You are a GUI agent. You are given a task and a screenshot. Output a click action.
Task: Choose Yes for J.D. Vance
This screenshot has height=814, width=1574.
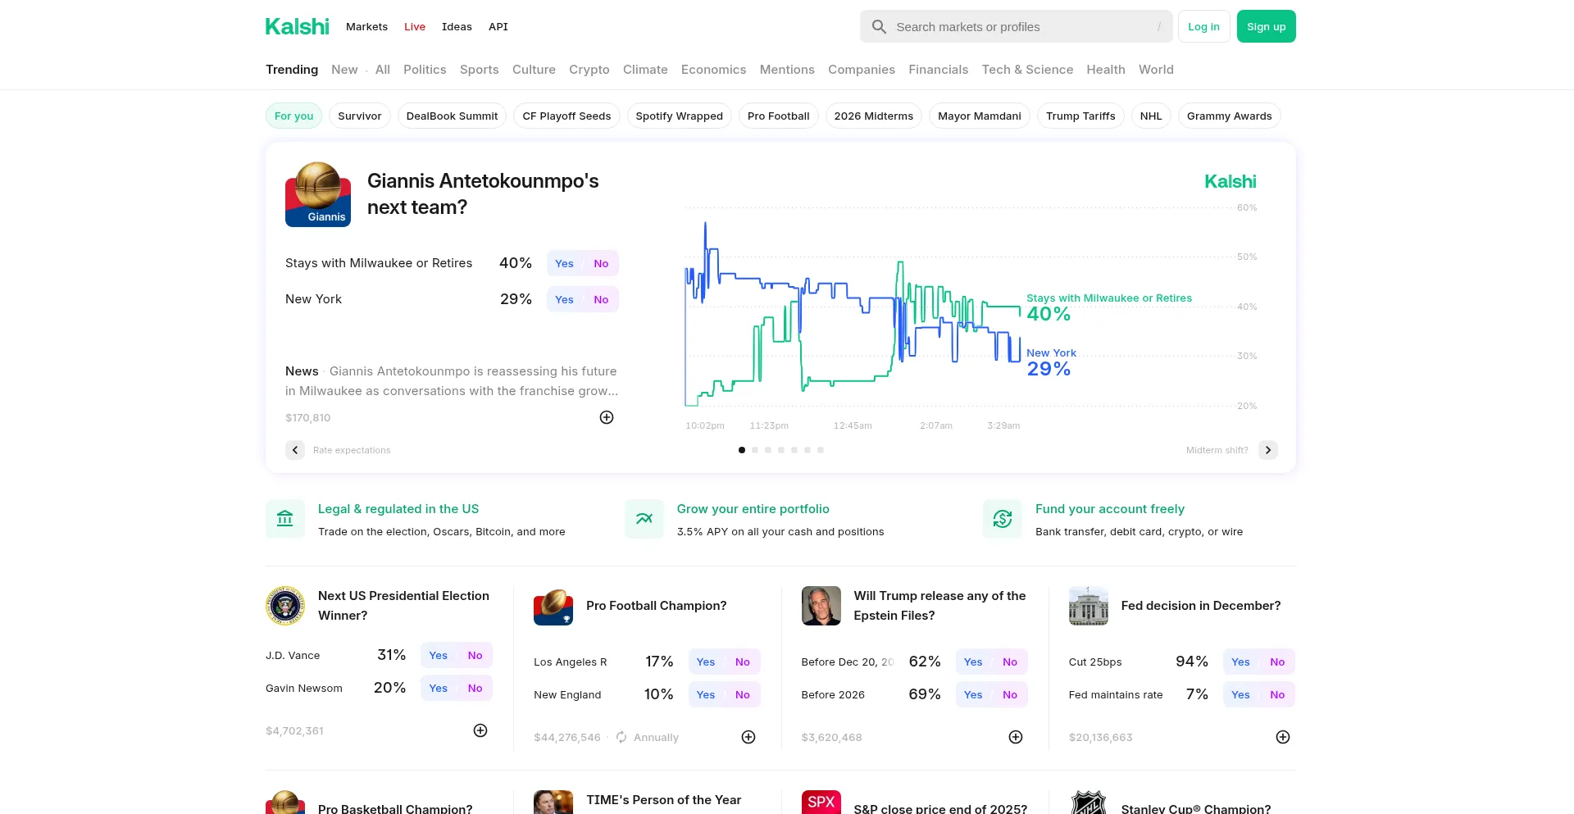[439, 655]
